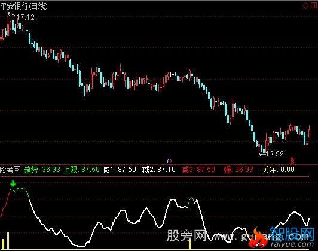Viewport: 318px width, 251px height.
Task: Click the 趋势: 36.93 indicator value
Action: pyautogui.click(x=42, y=170)
